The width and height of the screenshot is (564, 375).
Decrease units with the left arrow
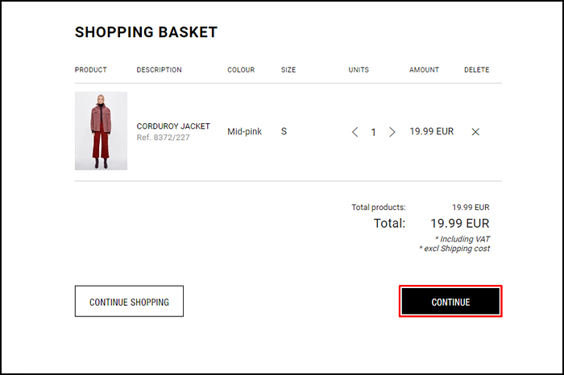click(355, 132)
